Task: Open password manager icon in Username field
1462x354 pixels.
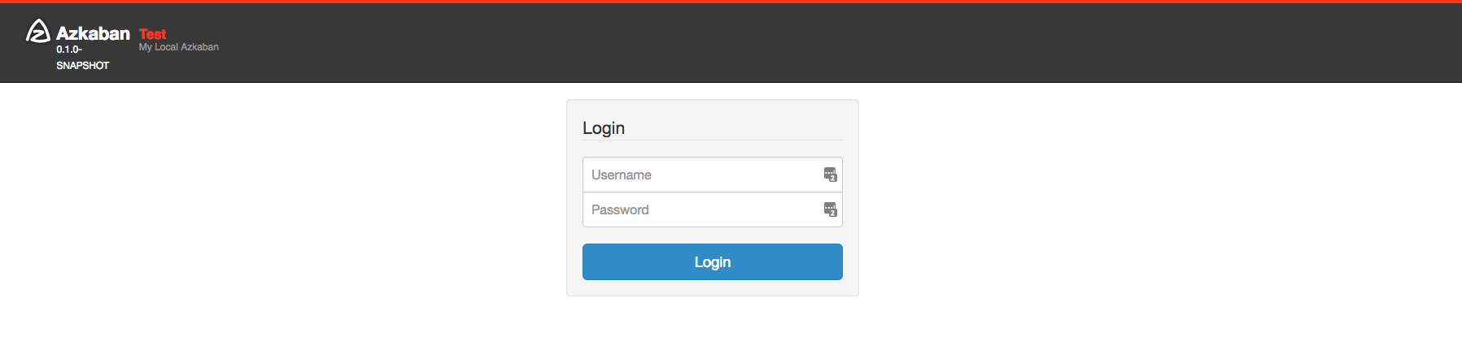Action: (x=830, y=175)
